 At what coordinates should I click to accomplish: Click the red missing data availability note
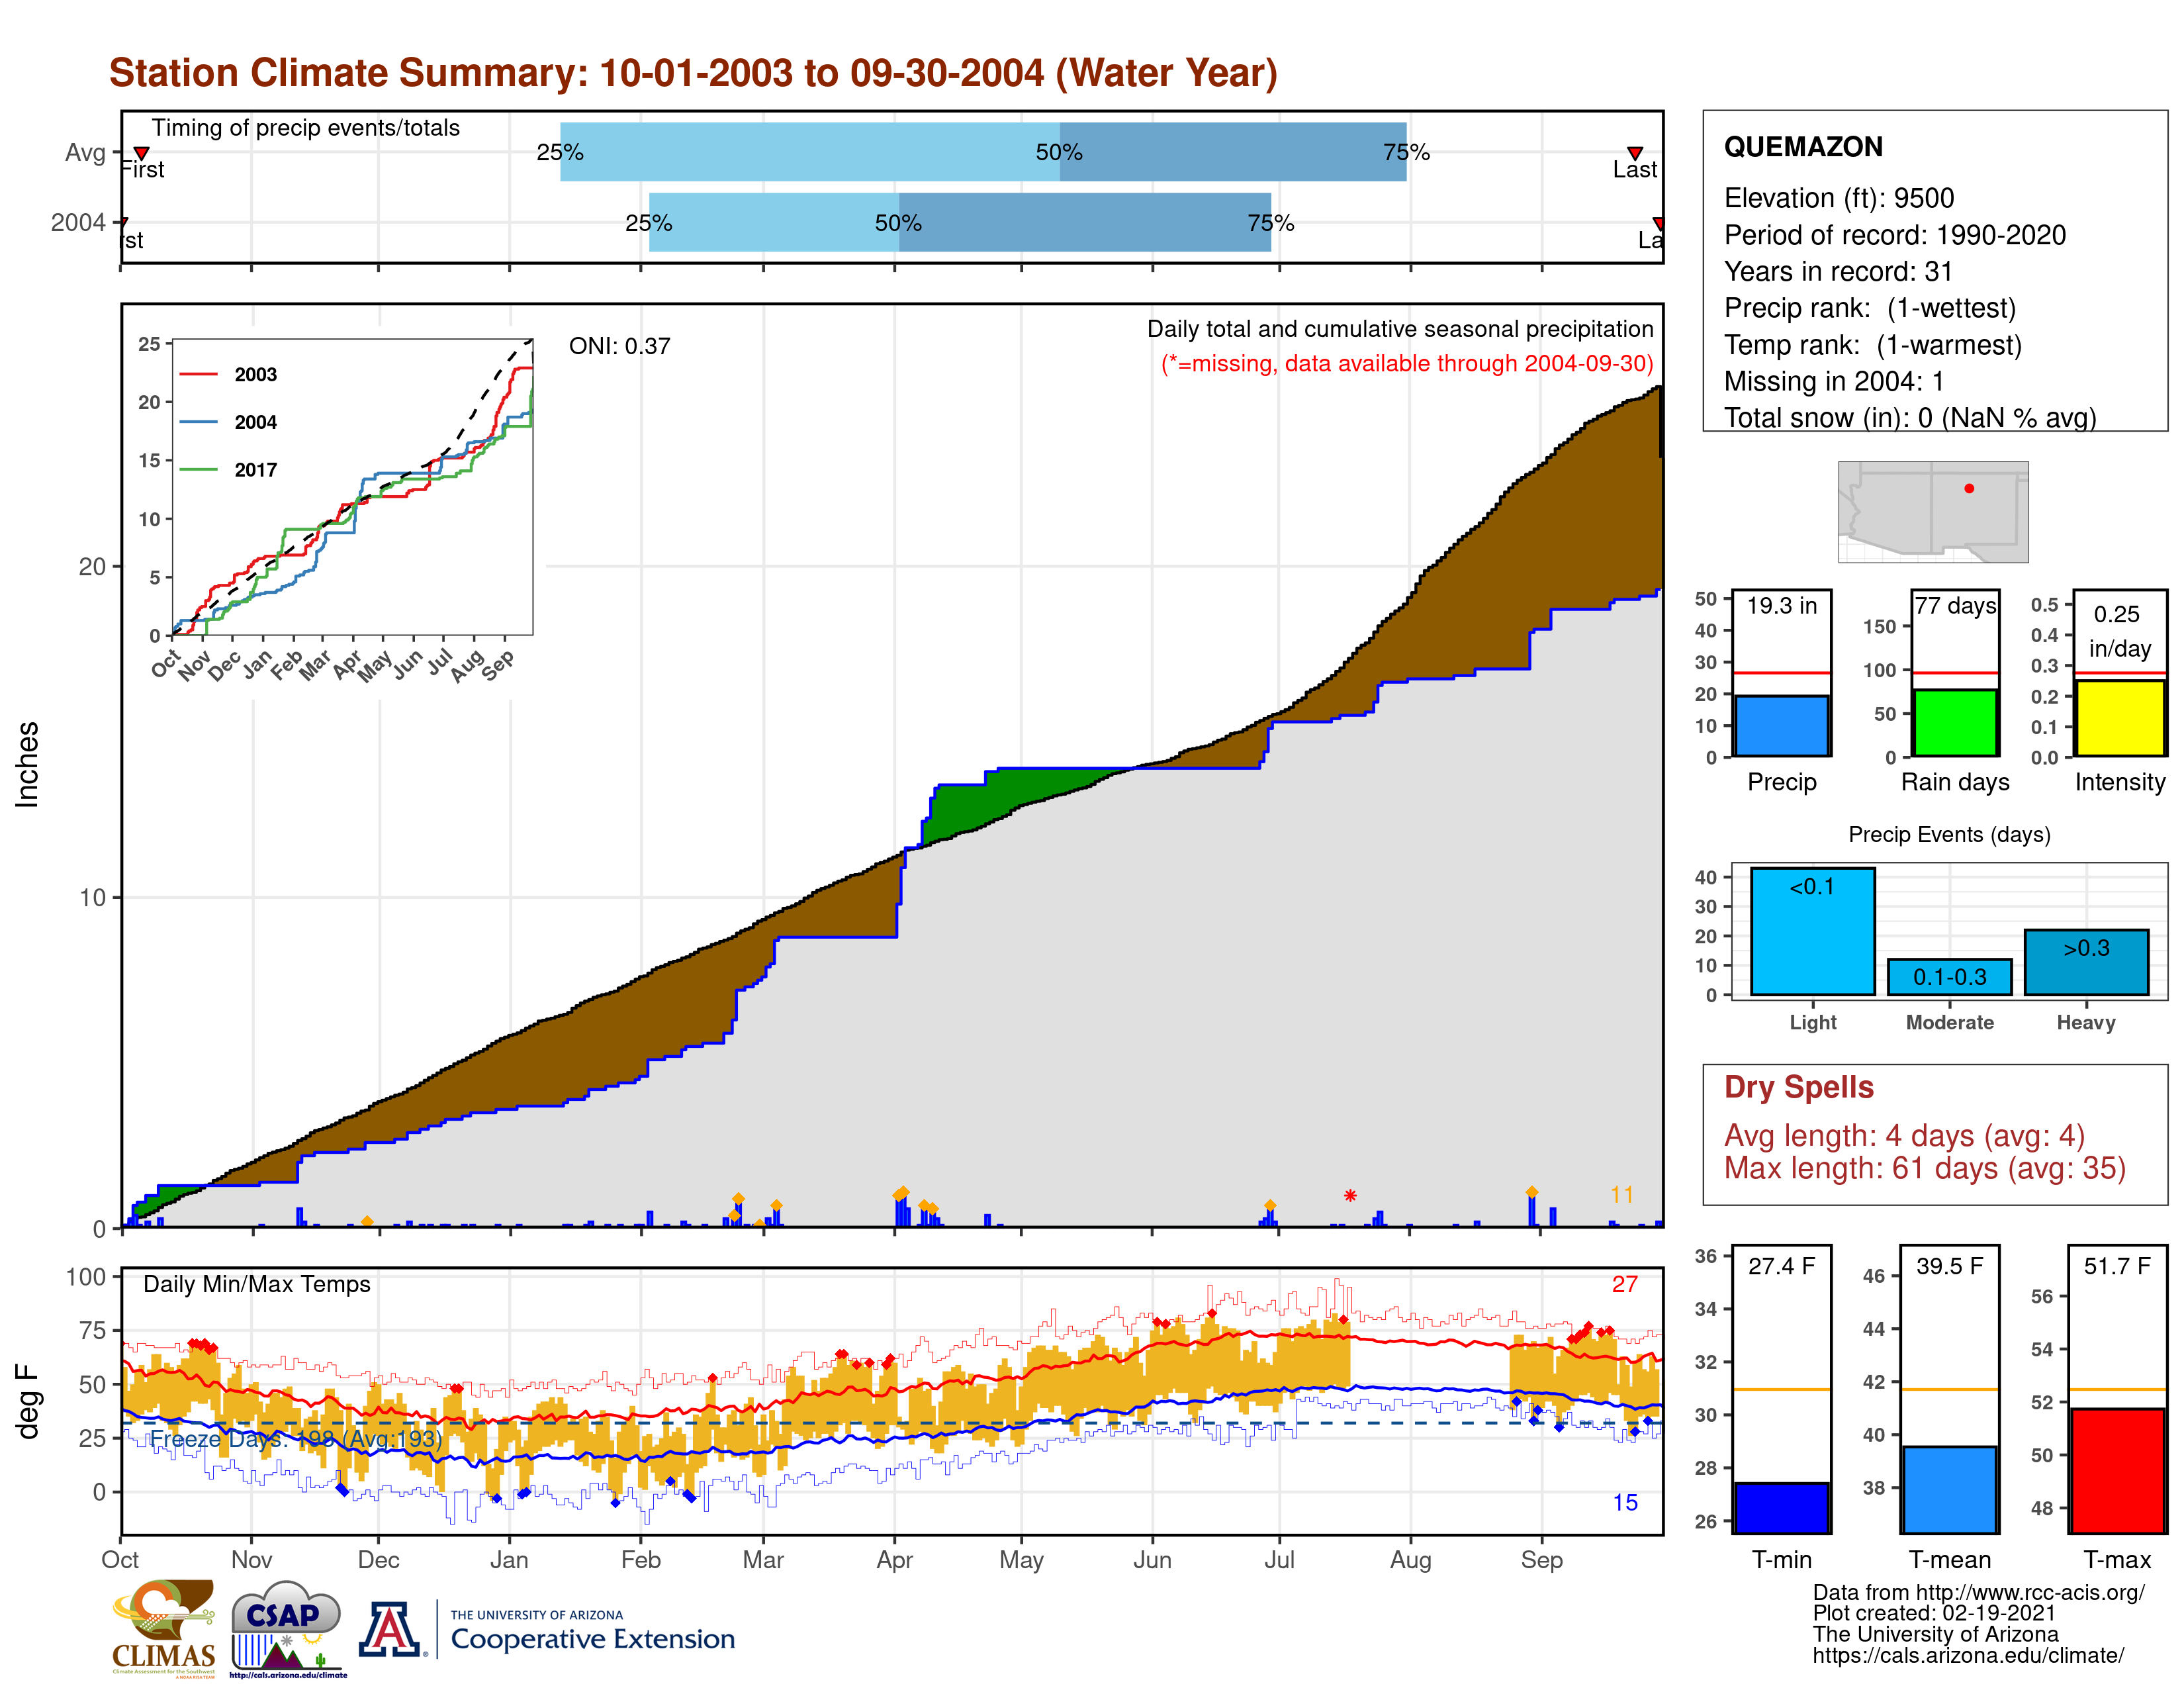[x=1407, y=363]
